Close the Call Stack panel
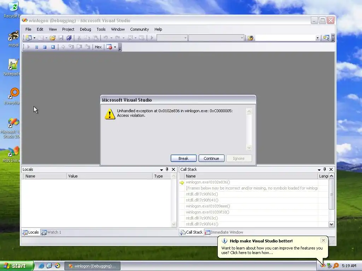Viewport: 362px width, 271px height. click(x=331, y=169)
